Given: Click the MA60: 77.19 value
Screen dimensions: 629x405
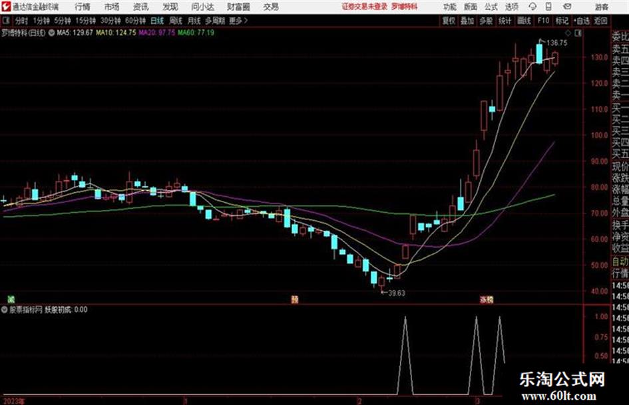Looking at the screenshot, I should pyautogui.click(x=196, y=33).
